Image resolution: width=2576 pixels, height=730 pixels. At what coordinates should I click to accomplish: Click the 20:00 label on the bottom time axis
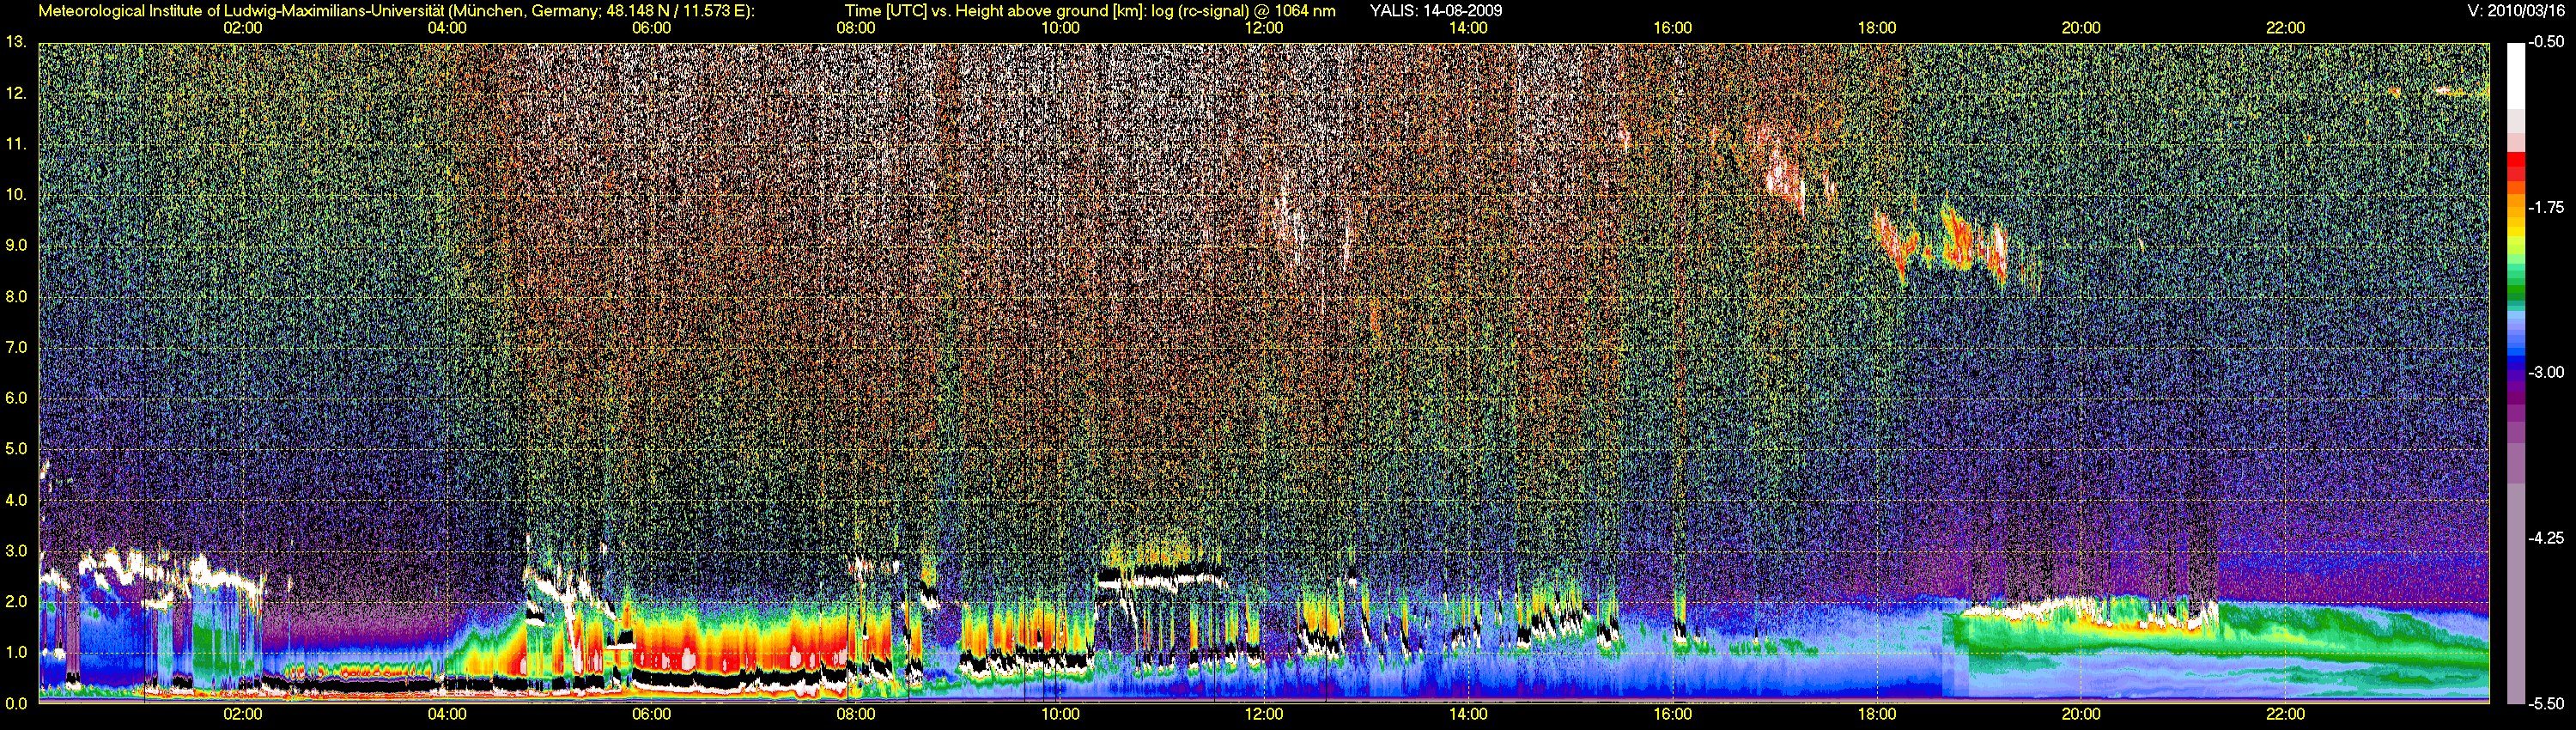[x=2081, y=714]
